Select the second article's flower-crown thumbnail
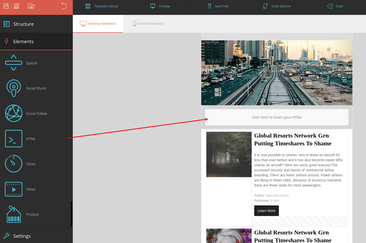 (x=229, y=236)
